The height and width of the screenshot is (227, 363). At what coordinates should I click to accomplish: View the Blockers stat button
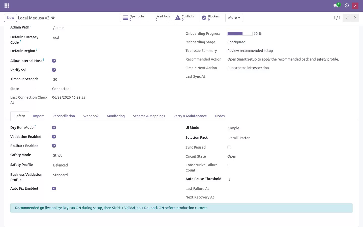pyautogui.click(x=212, y=18)
